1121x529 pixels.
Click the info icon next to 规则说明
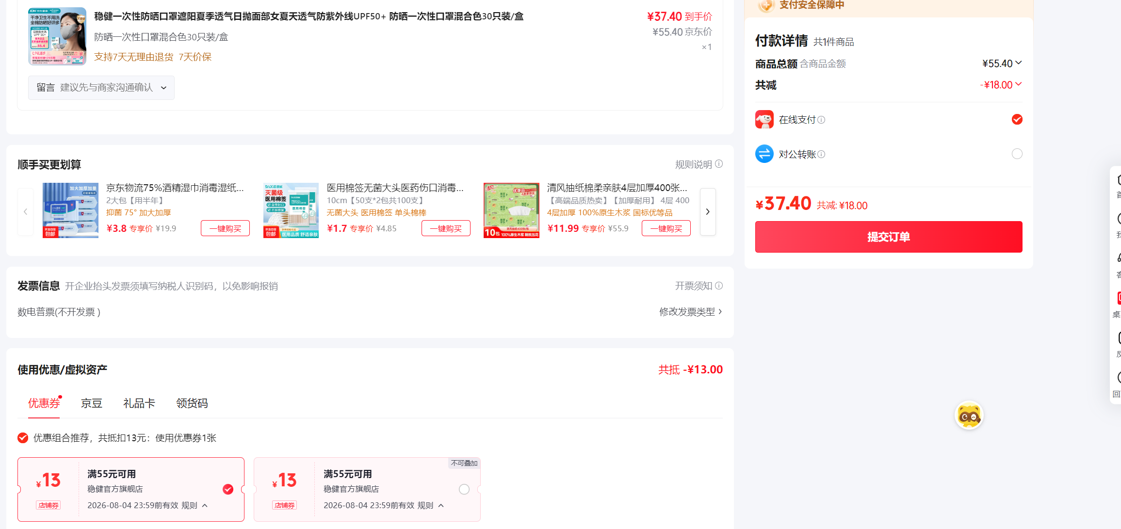[x=719, y=164]
